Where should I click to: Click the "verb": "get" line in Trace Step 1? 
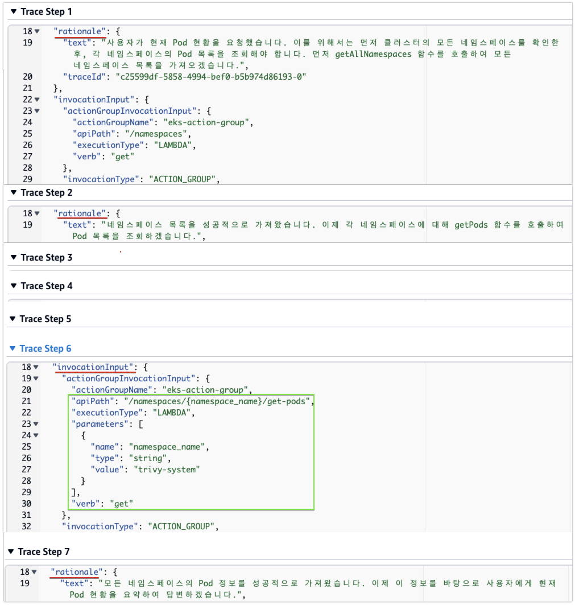104,157
